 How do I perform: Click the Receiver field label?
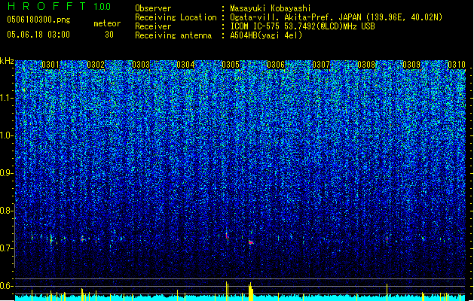coord(153,26)
